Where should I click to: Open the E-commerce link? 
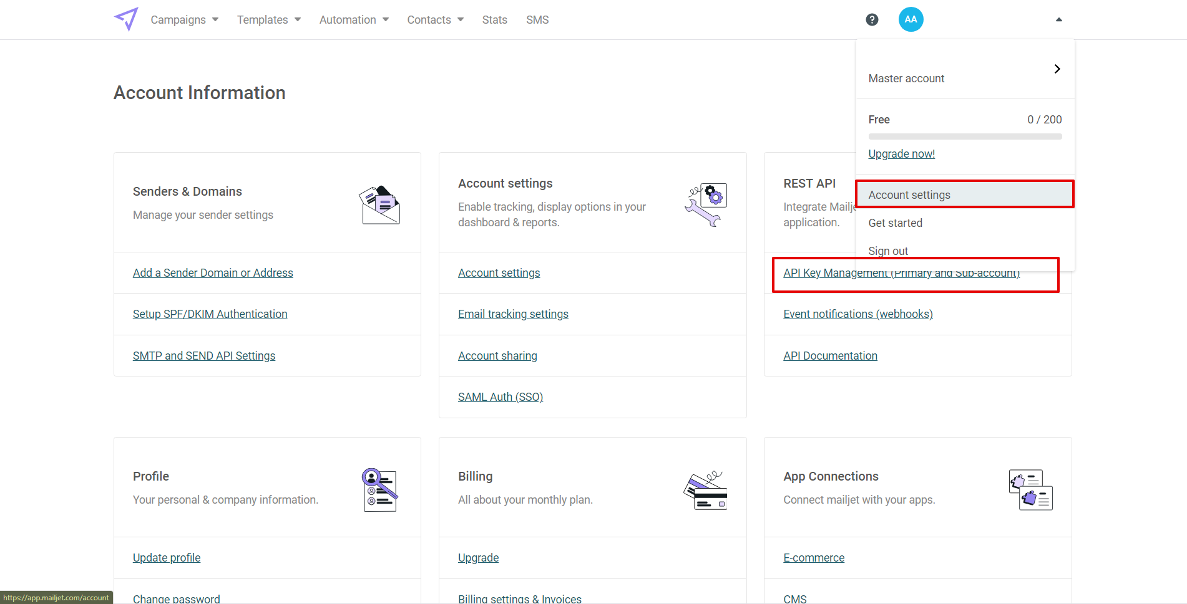point(814,558)
